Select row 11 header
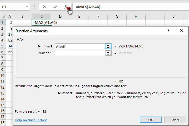The height and width of the screenshot is (126, 189). pos(3,81)
